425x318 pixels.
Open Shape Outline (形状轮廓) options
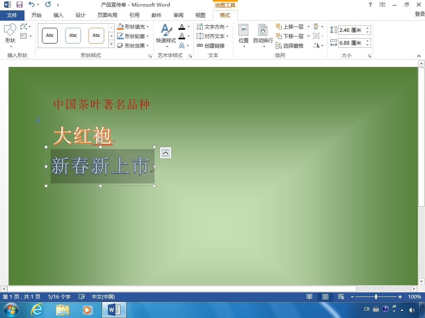click(x=133, y=36)
